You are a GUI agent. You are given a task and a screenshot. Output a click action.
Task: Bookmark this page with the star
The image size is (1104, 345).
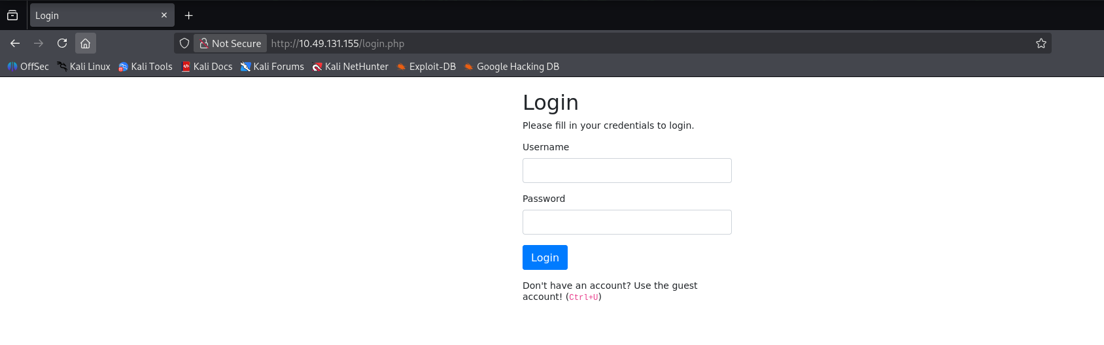(1041, 43)
